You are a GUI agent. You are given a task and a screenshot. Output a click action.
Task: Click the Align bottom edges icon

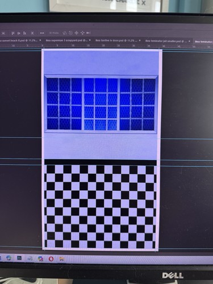(24, 34)
